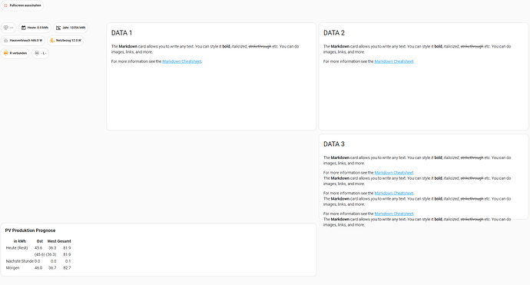
Task: Select the DATA 2 card heading
Action: point(334,33)
